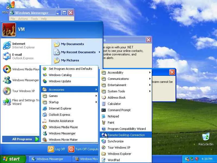Open Paint using its brush cup icon
This screenshot has height=163, width=217.
(104, 123)
